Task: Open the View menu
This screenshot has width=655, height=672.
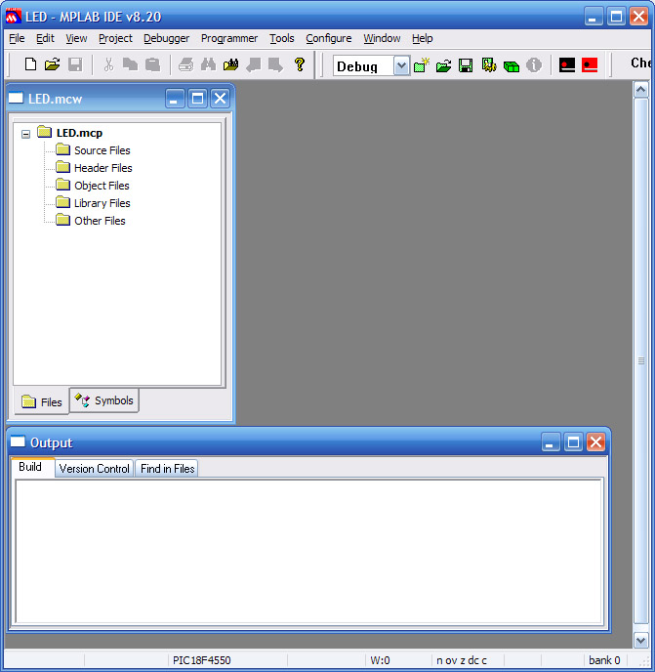Action: pos(76,38)
